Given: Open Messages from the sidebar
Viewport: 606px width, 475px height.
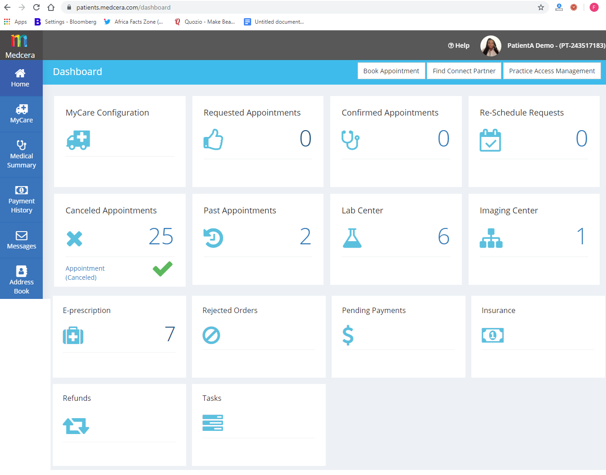Looking at the screenshot, I should coord(21,240).
